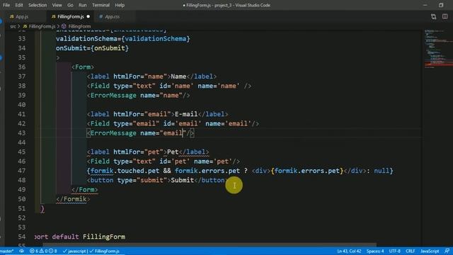The width and height of the screenshot is (453, 255).
Task: Click the master branch indicator in status bar
Action: point(6,251)
